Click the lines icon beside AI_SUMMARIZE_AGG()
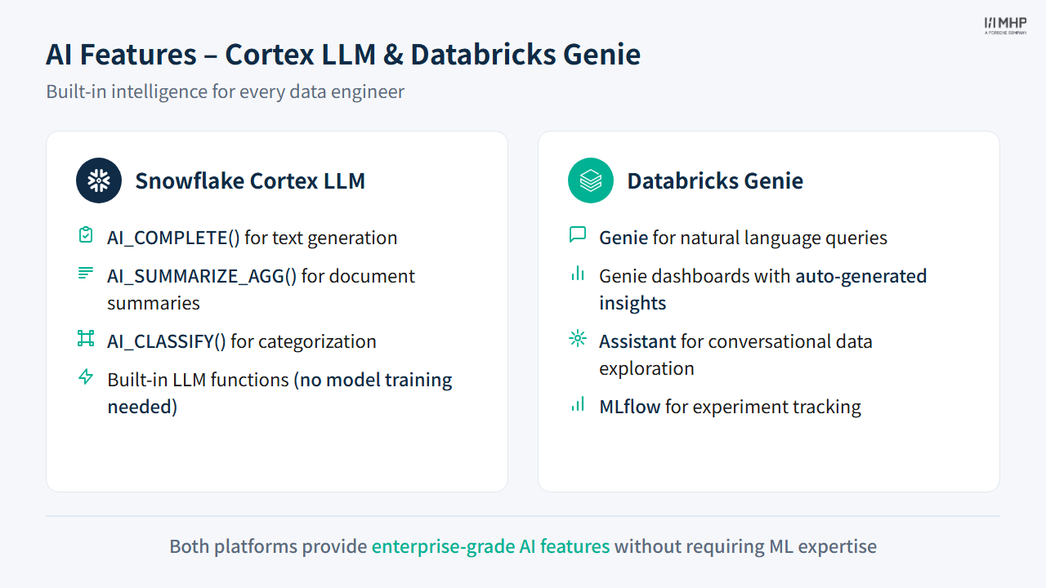1046x588 pixels. (x=86, y=274)
